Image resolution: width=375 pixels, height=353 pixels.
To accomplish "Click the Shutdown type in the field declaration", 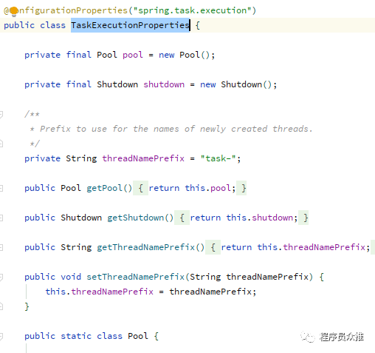I will pos(117,84).
